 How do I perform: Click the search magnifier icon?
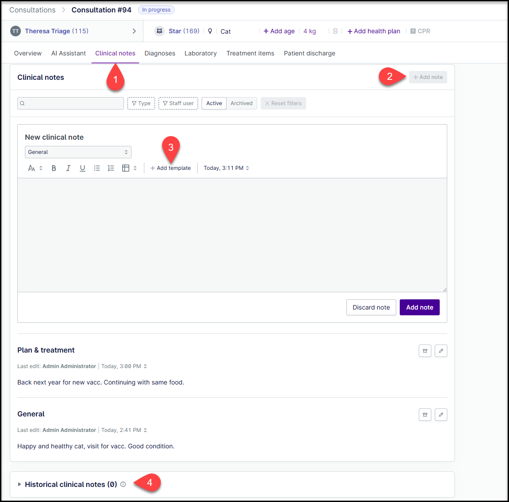(22, 103)
